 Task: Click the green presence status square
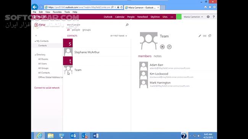[179, 17]
